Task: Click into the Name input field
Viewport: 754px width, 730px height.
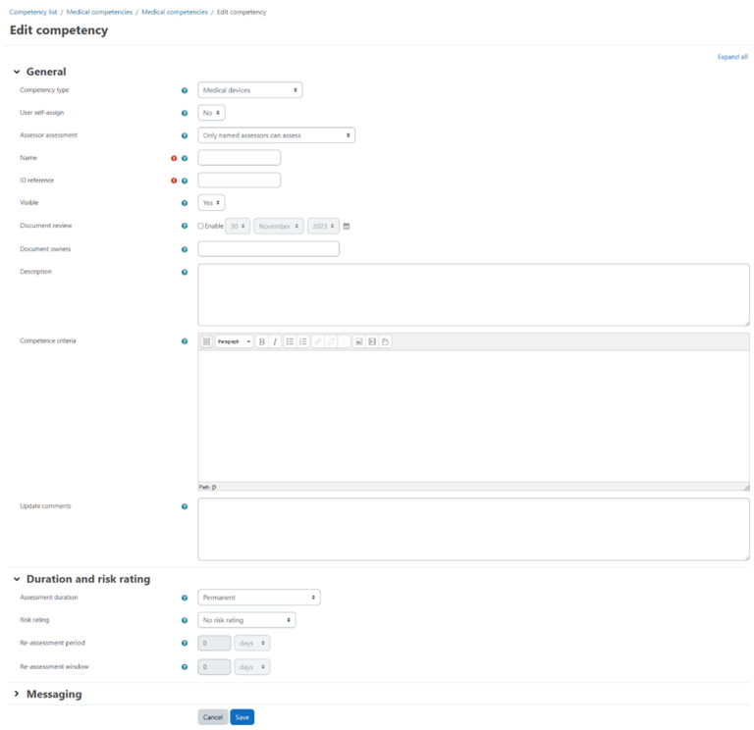Action: (240, 158)
